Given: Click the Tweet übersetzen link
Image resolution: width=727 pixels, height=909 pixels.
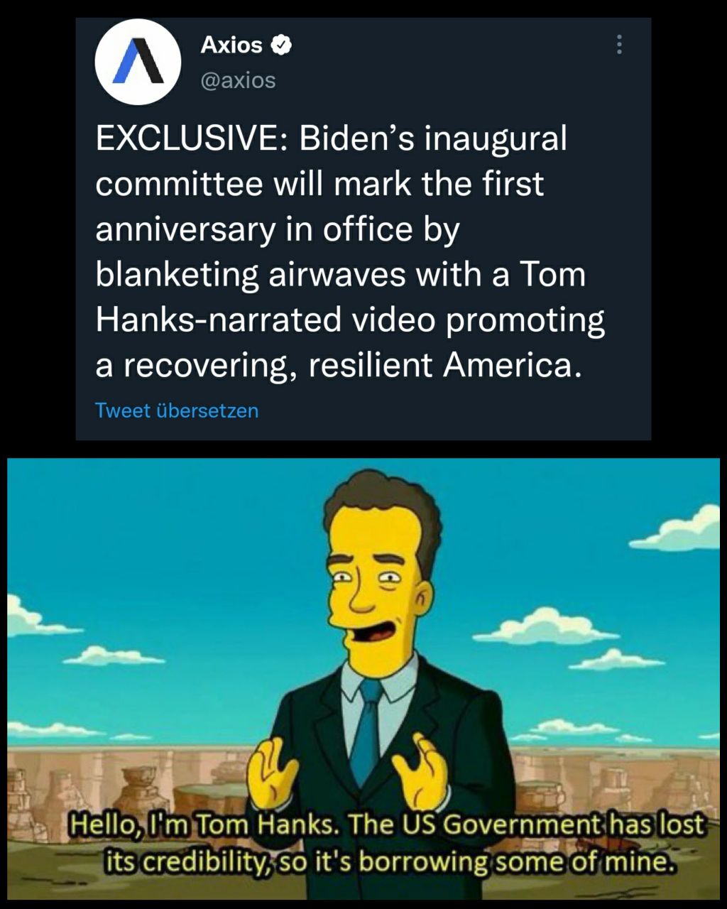Looking at the screenshot, I should (x=177, y=410).
